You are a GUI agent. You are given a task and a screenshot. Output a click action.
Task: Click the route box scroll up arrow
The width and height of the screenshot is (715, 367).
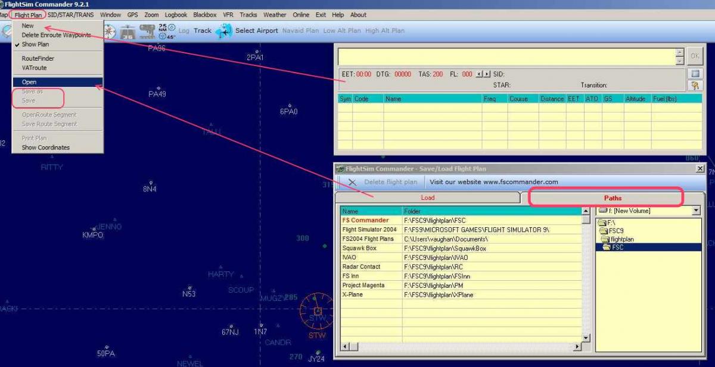coord(680,53)
